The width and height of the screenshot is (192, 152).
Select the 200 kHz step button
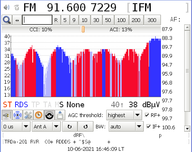(x=136, y=20)
